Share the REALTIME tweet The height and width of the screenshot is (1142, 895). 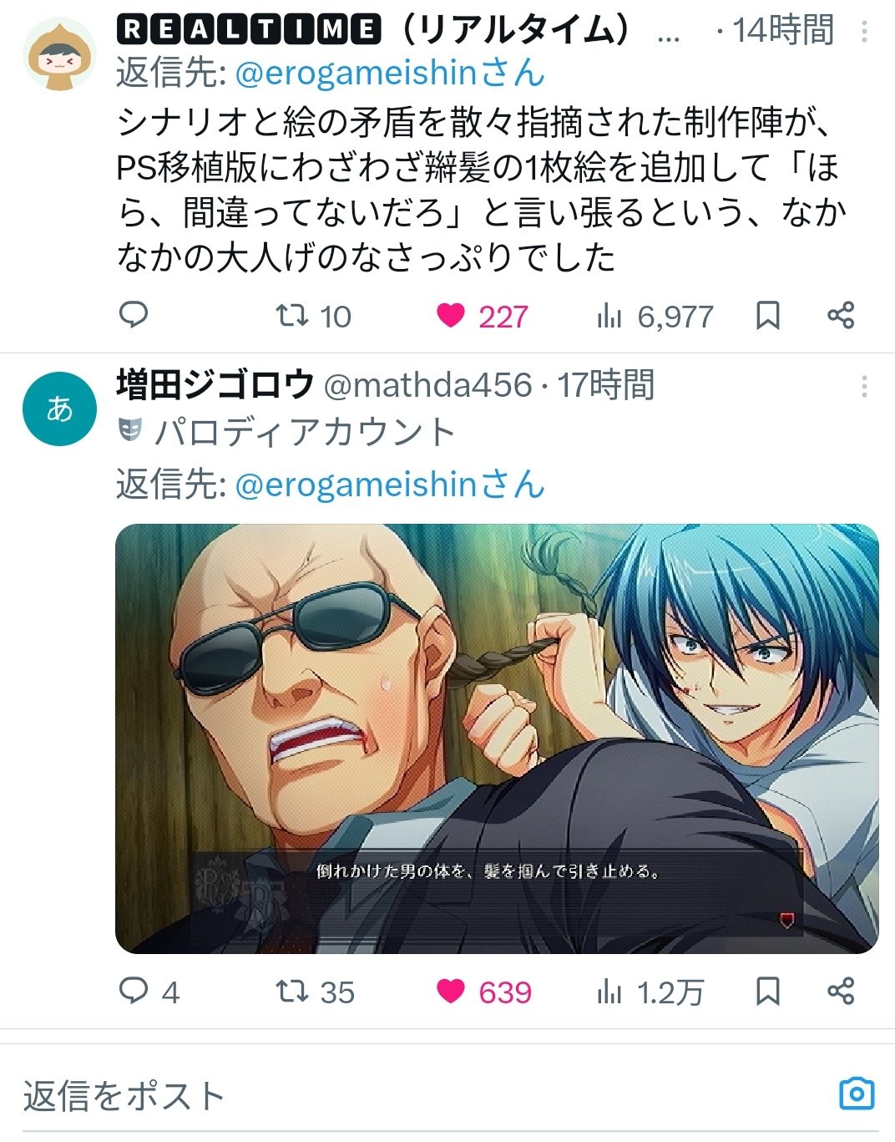(x=841, y=316)
